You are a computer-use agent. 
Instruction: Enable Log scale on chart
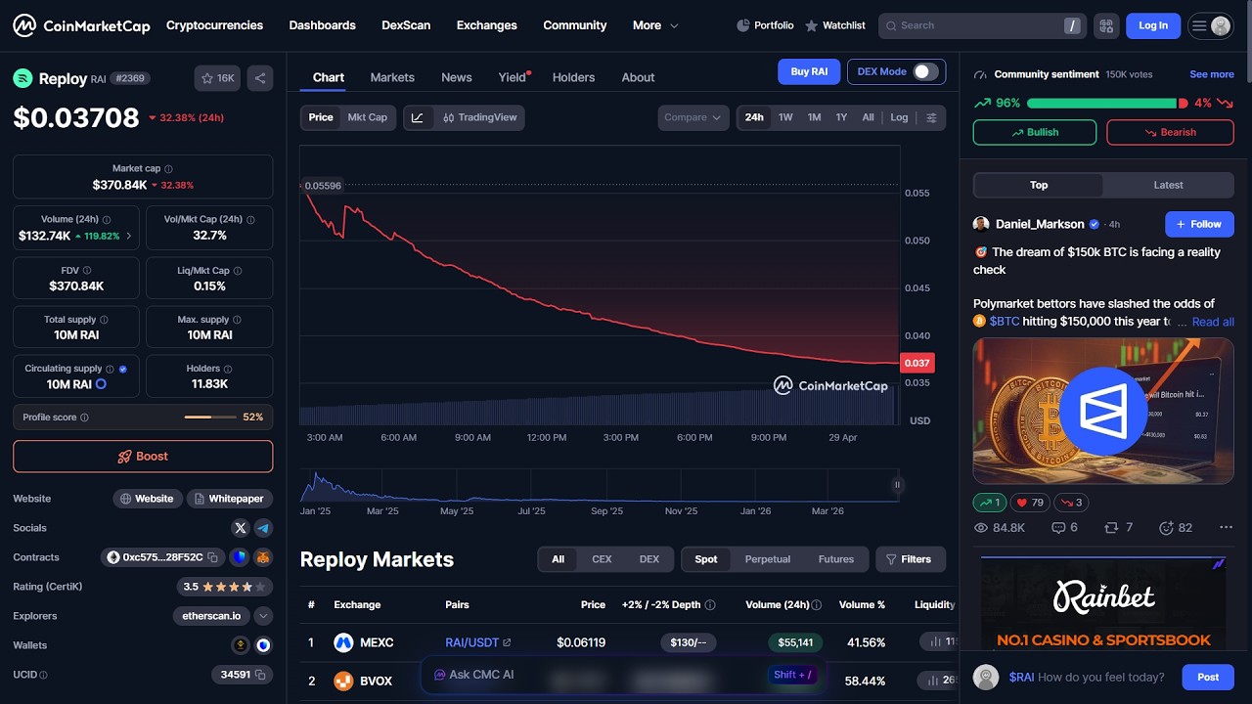point(899,117)
